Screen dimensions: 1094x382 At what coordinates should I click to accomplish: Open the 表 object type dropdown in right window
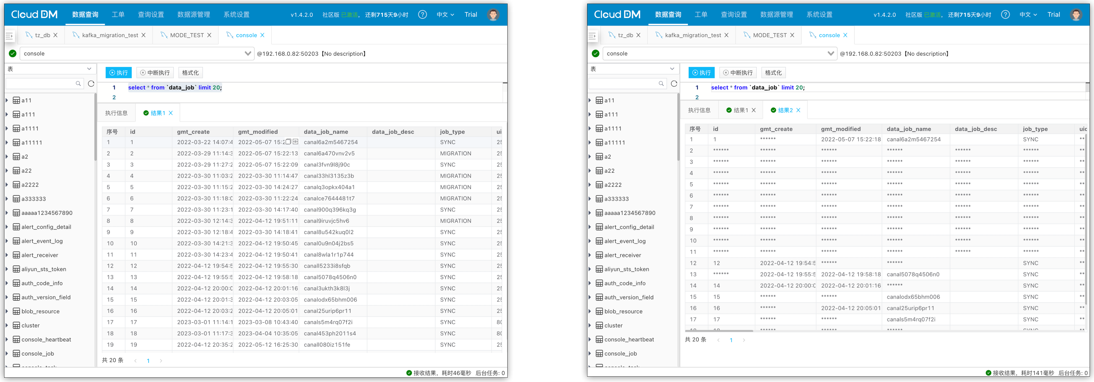click(672, 69)
